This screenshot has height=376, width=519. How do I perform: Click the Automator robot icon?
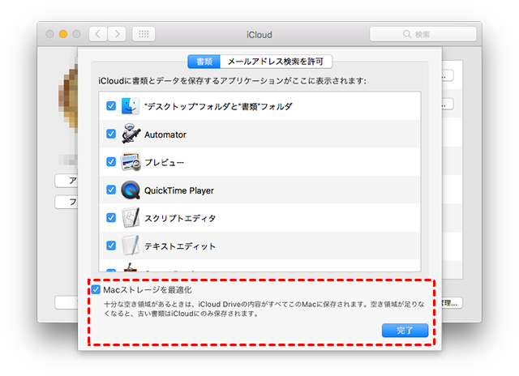click(x=131, y=134)
